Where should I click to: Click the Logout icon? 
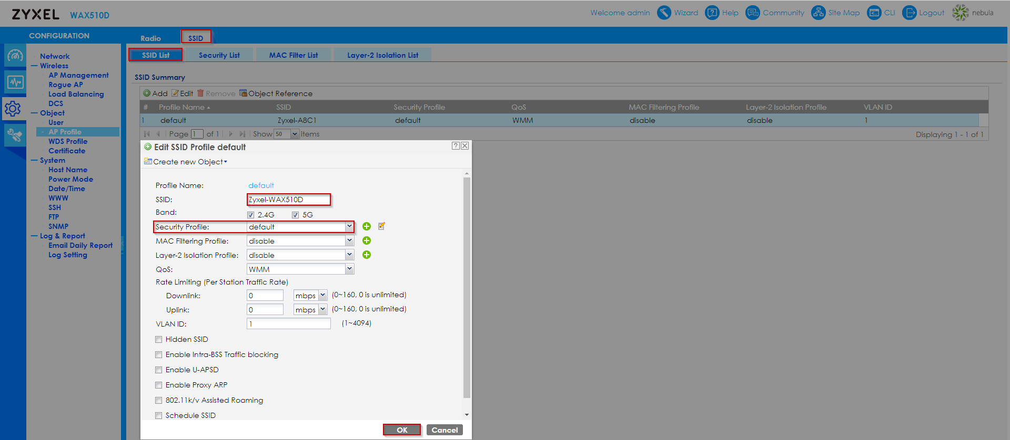click(x=909, y=13)
